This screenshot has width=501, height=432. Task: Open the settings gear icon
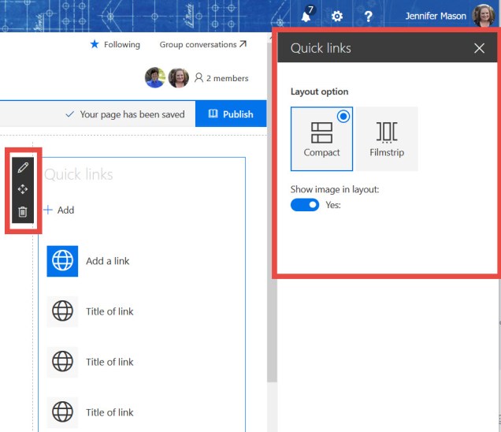coord(337,17)
